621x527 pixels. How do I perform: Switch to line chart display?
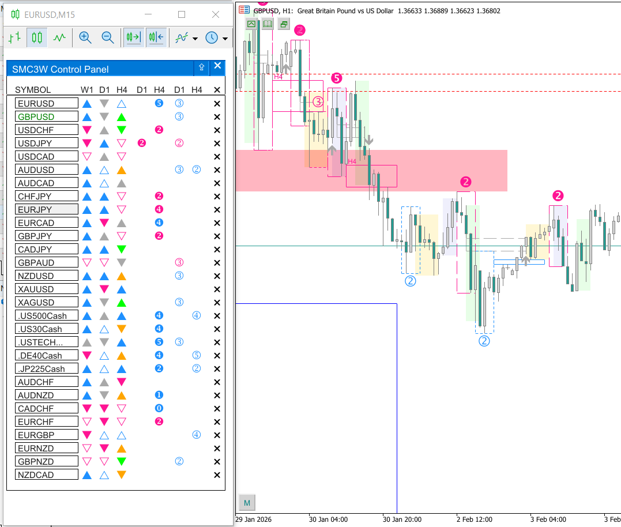click(59, 38)
